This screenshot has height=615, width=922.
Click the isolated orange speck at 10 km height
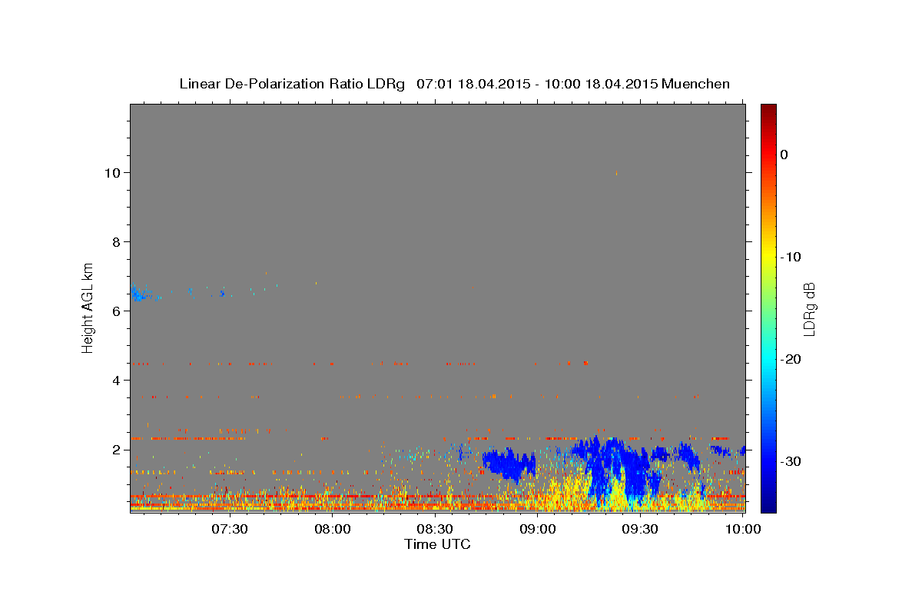coord(616,173)
